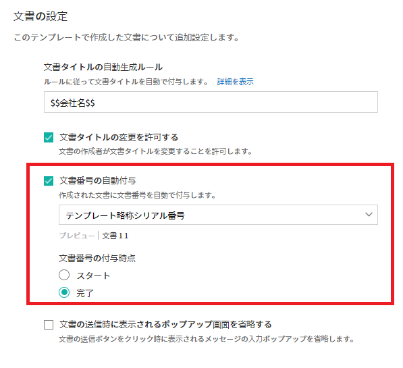403x368 pixels.
Task: Click the 文書タイトルの自動生成ルール heading label
Action: coord(103,68)
